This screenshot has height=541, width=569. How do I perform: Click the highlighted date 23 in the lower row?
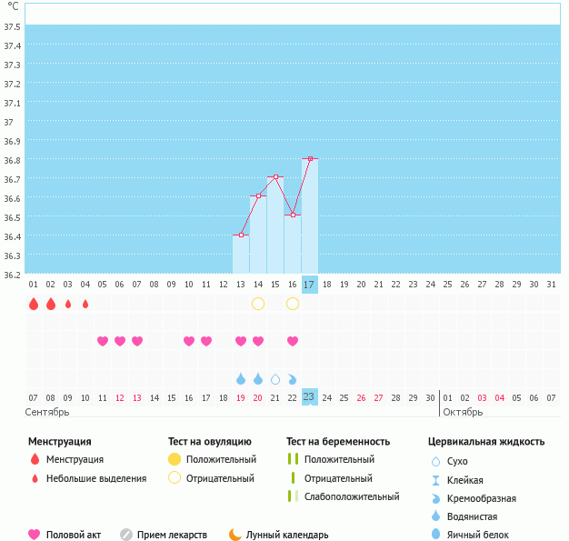(309, 397)
